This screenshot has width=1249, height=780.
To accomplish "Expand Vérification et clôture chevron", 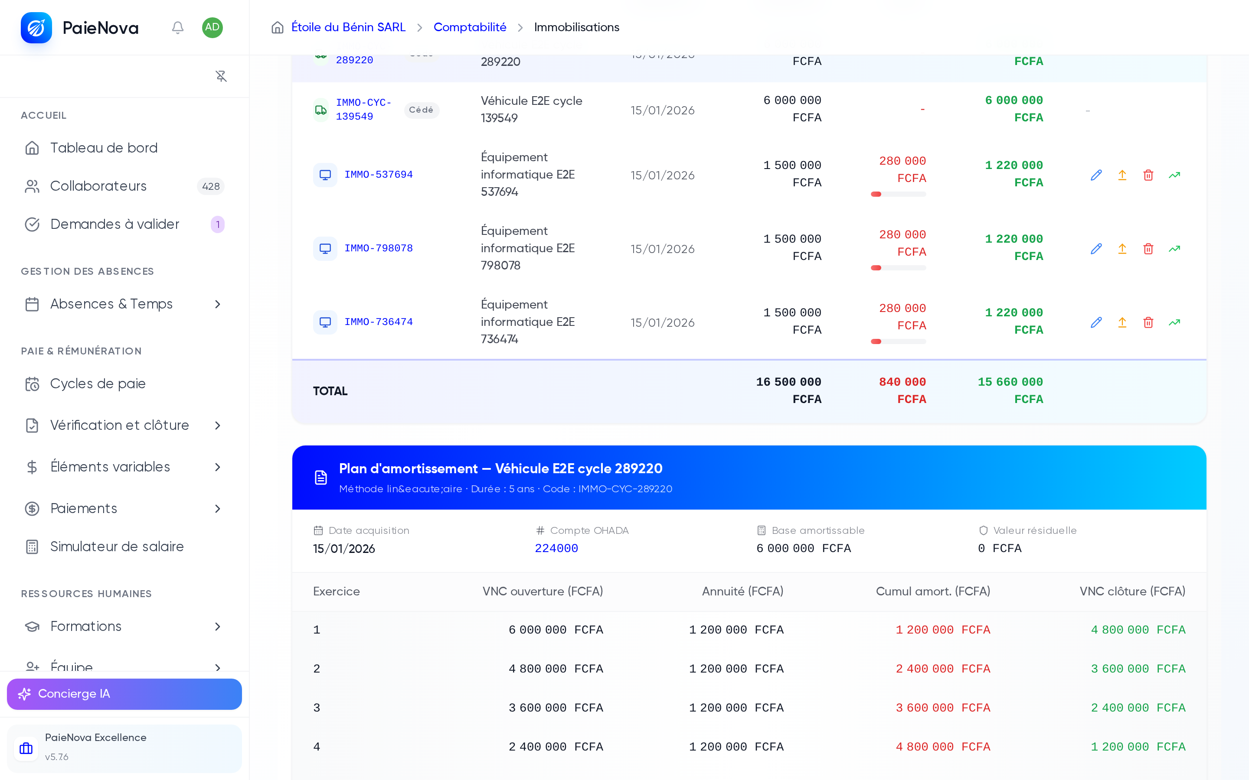I will [217, 426].
